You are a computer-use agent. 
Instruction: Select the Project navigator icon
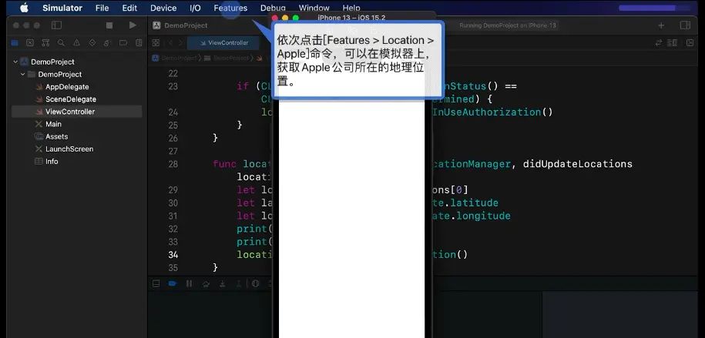point(15,43)
